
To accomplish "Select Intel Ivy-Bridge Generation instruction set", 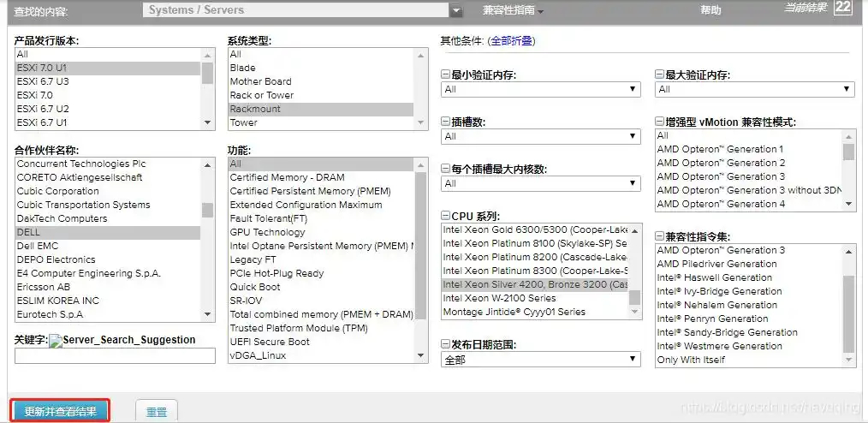I will 749,292.
